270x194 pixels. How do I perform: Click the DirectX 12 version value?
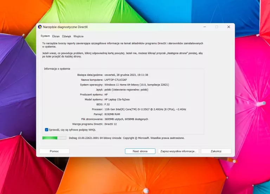tap(110, 124)
